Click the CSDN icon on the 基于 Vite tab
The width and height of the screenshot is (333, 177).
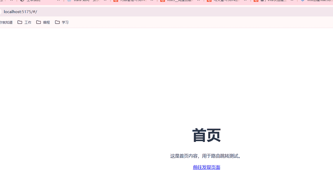256,1
